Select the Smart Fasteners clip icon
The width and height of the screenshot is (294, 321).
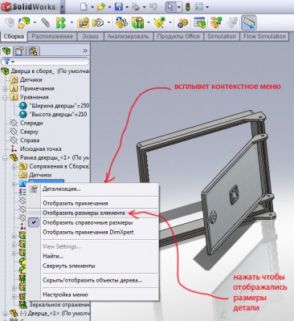(46, 22)
